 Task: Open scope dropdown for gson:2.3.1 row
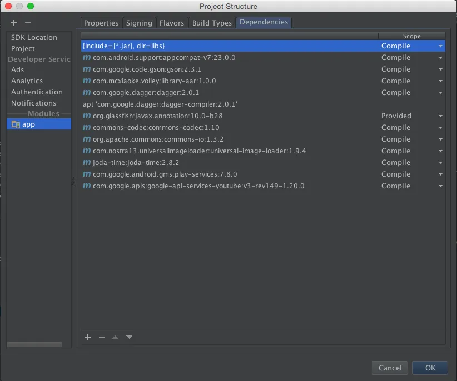[440, 69]
